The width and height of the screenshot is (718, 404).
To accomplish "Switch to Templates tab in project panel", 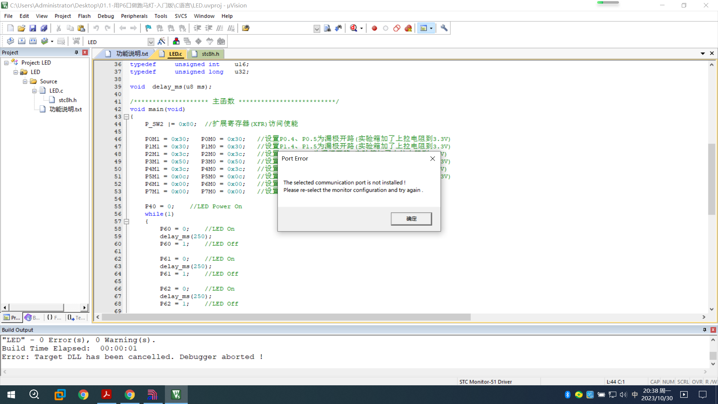I will [76, 318].
